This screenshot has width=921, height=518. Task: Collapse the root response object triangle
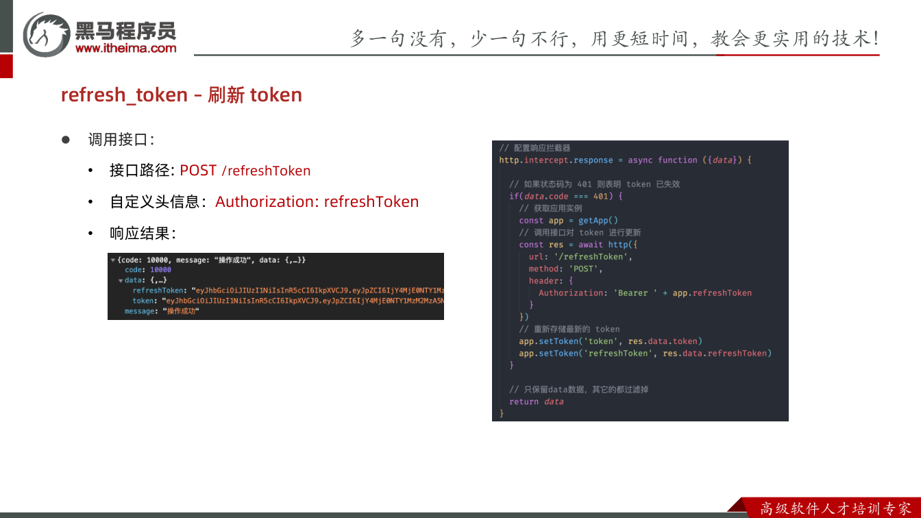click(x=113, y=260)
